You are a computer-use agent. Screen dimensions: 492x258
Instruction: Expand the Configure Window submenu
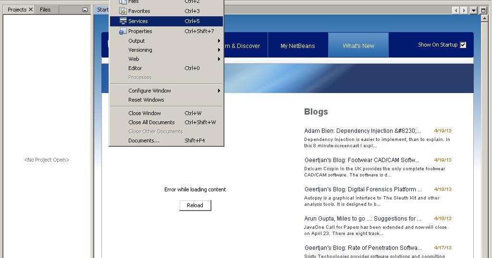click(x=166, y=91)
